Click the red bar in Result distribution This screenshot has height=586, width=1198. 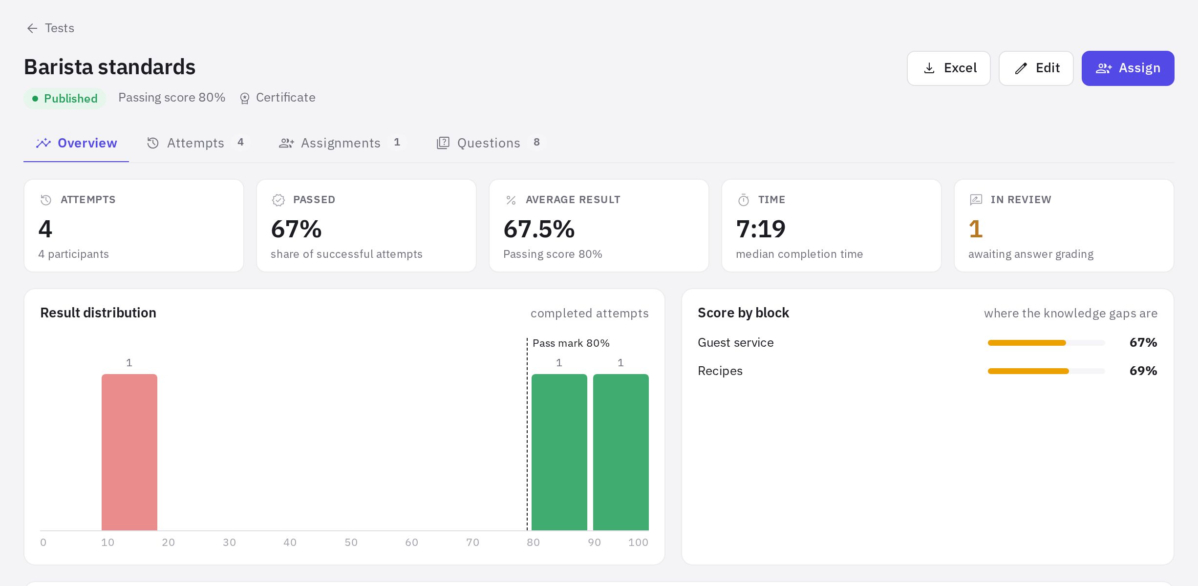pos(129,452)
